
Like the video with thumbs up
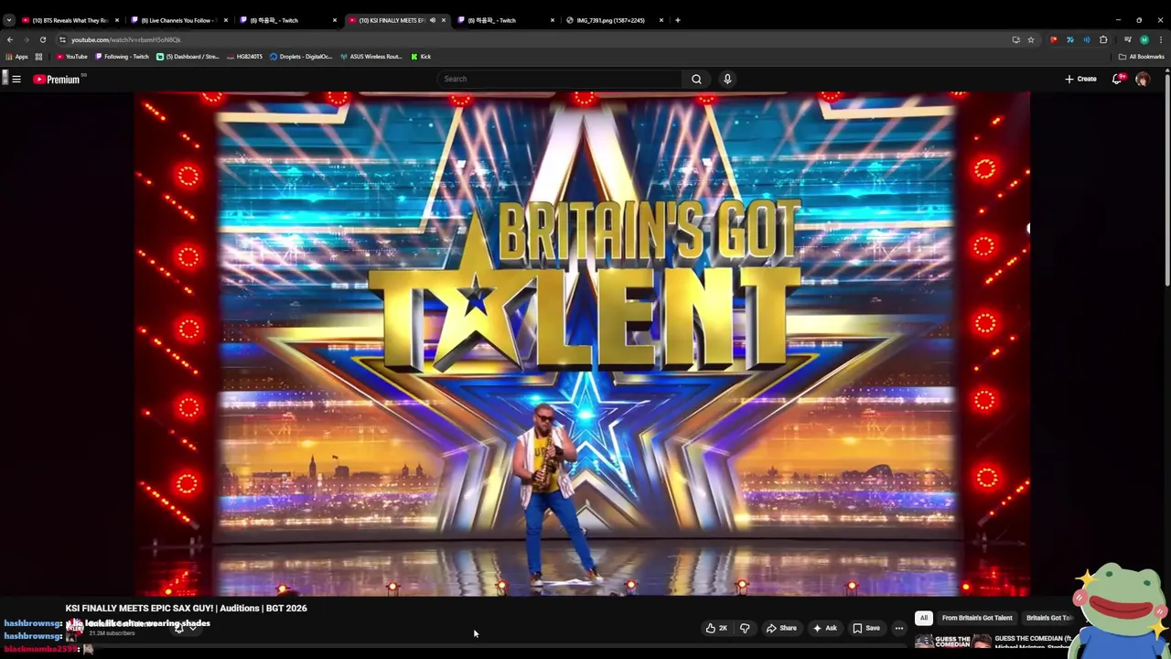716,628
